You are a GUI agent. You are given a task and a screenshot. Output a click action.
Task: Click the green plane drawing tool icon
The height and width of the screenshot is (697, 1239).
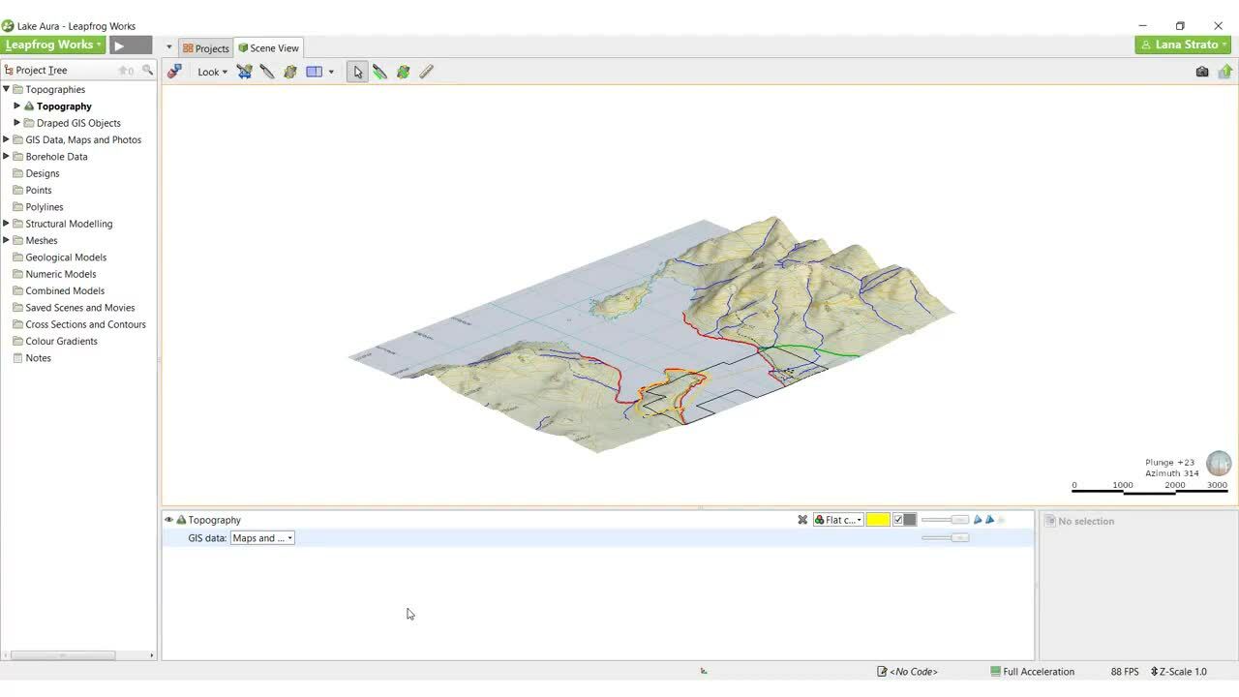(x=404, y=72)
